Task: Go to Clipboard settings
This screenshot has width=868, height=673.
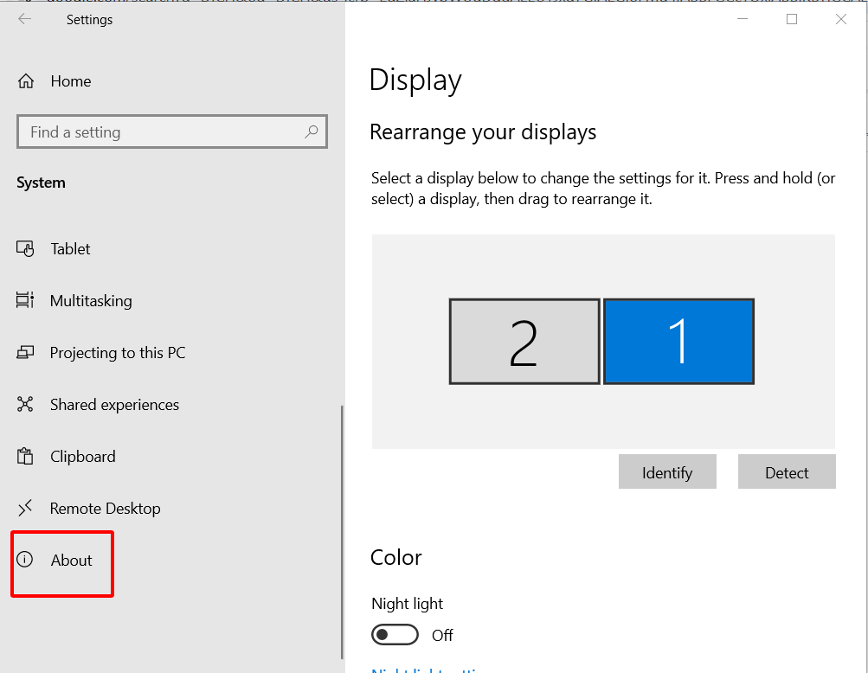Action: tap(82, 457)
